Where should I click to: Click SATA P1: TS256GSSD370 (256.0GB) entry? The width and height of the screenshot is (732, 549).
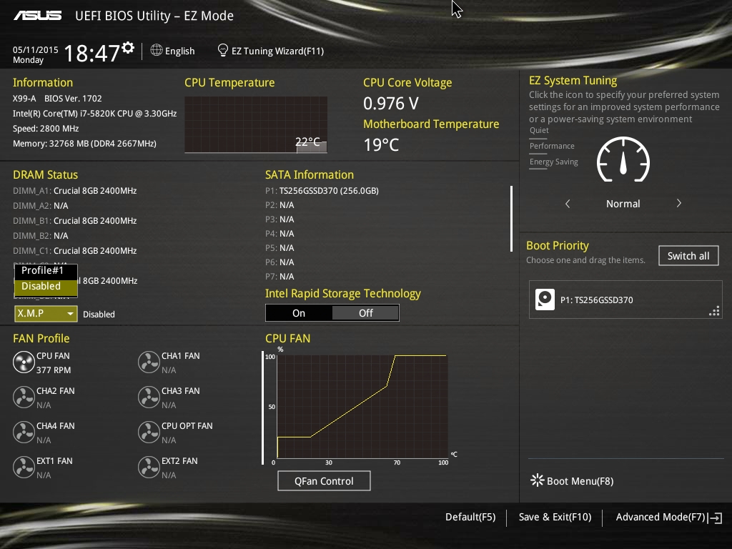point(322,190)
